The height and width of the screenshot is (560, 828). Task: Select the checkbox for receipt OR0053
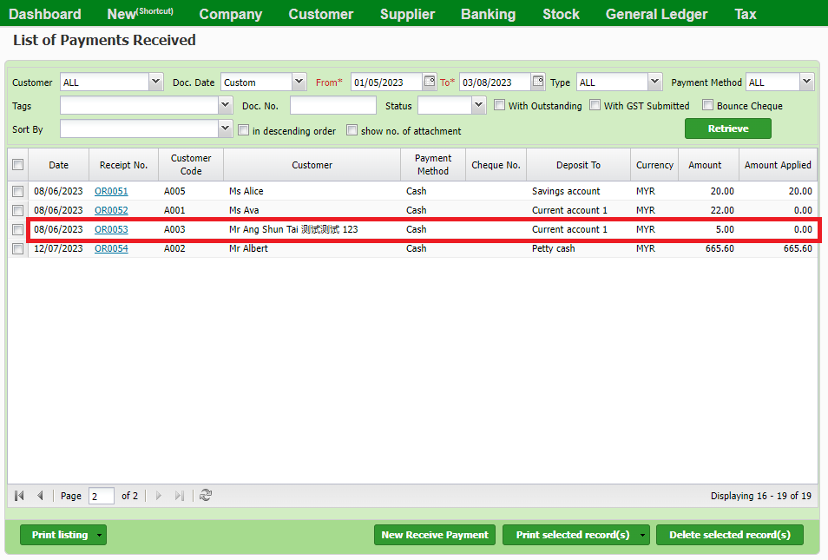click(17, 229)
